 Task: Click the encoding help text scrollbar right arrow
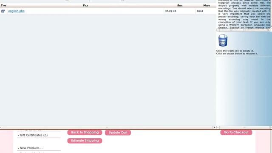point(269,30)
